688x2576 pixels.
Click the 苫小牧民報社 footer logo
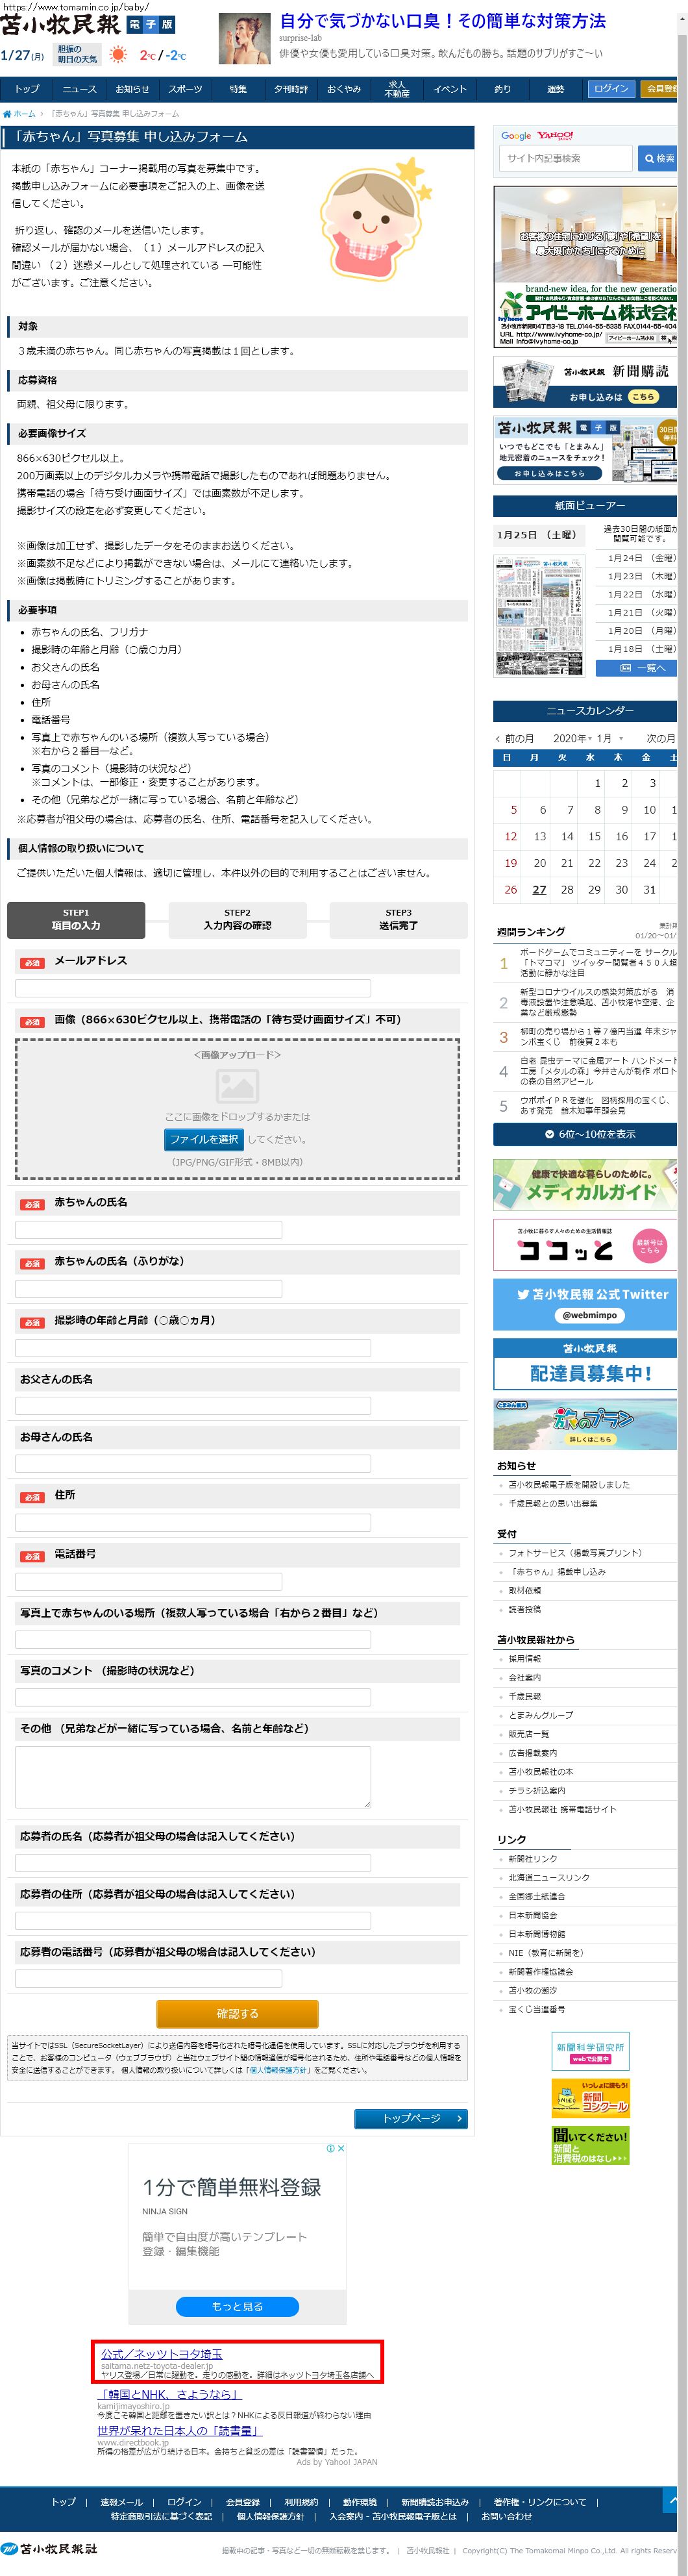pyautogui.click(x=50, y=2548)
